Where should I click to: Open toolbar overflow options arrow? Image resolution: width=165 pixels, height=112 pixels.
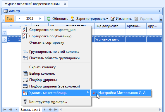pos(161,20)
